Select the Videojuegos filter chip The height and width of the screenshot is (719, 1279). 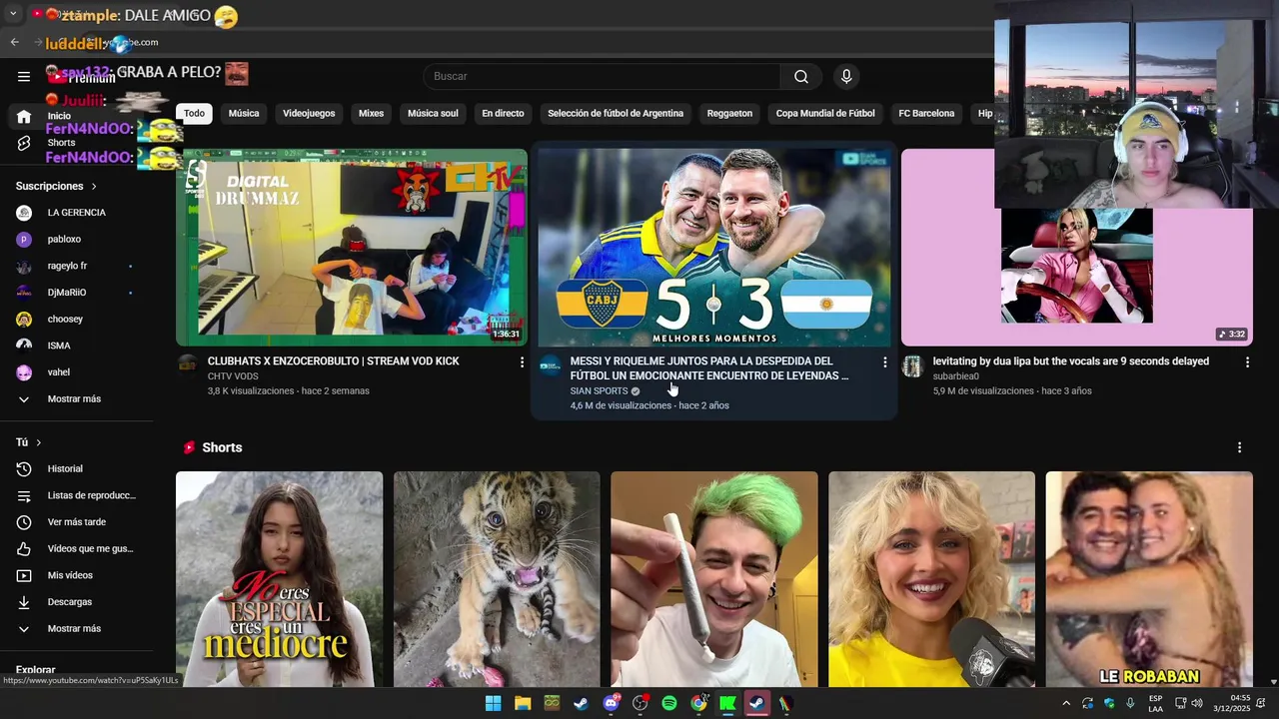pos(309,114)
